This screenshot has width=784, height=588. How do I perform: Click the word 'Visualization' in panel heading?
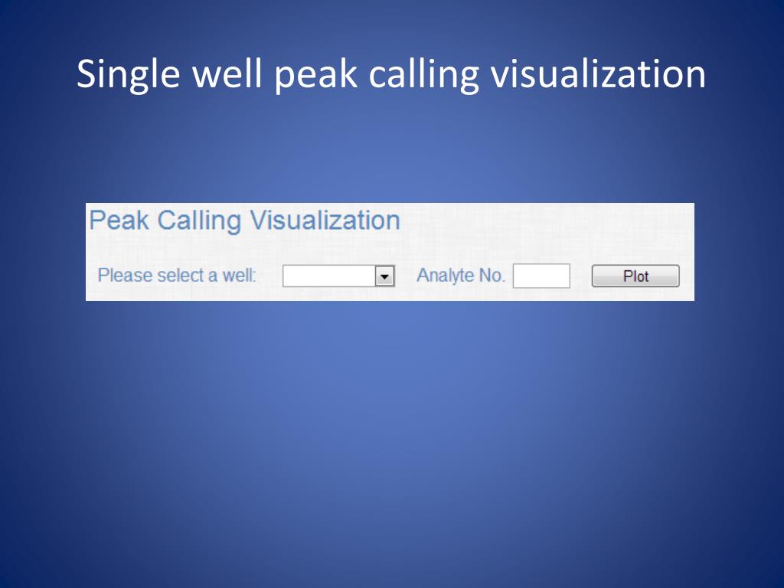(325, 220)
